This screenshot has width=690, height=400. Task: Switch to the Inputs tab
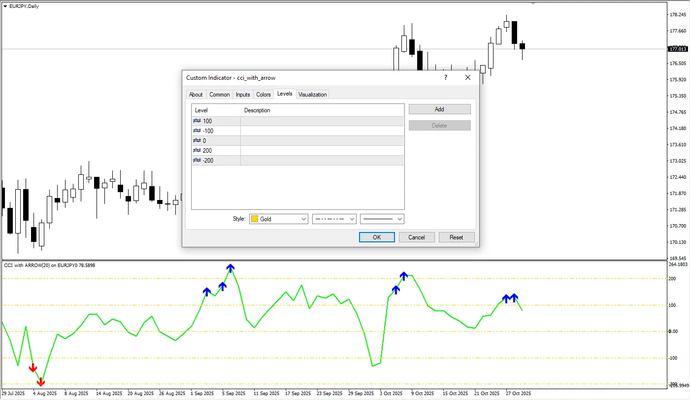(243, 95)
